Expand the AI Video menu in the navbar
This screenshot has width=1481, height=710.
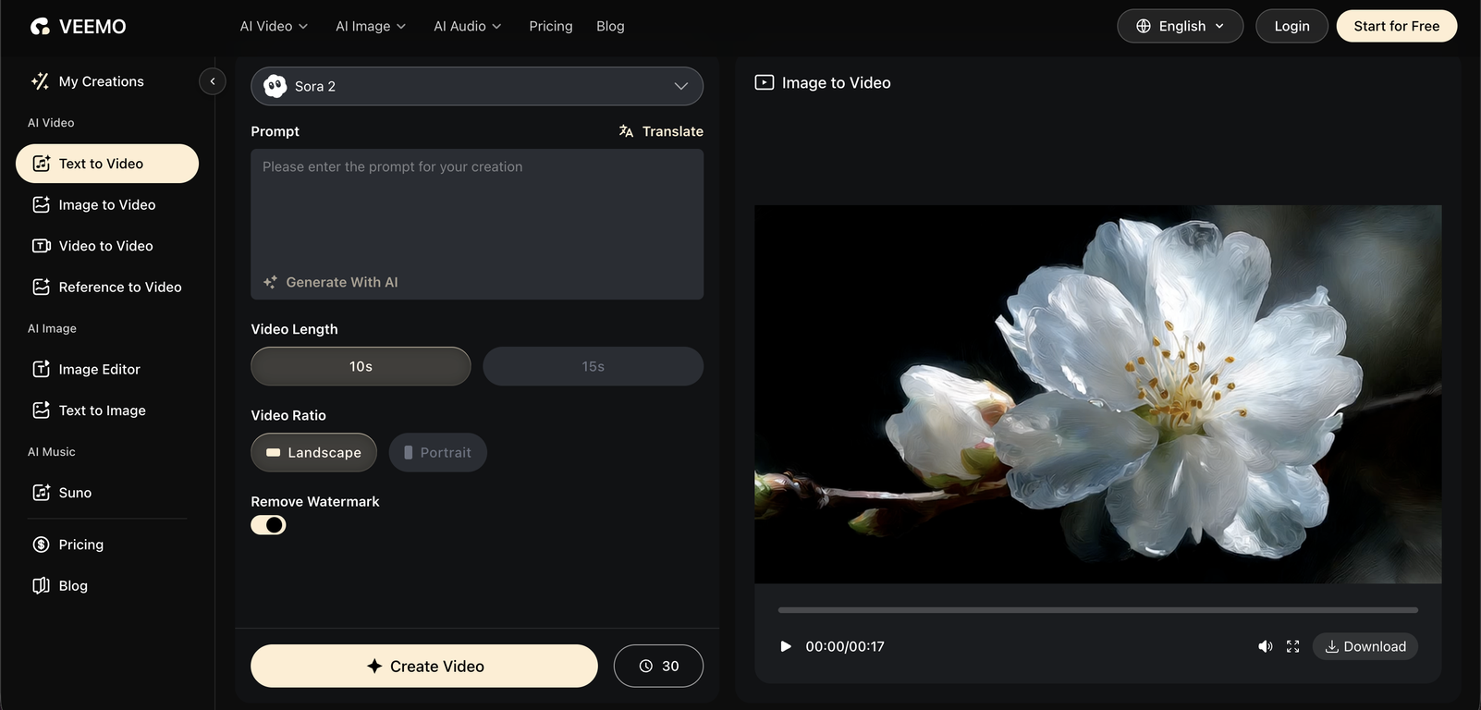point(274,26)
